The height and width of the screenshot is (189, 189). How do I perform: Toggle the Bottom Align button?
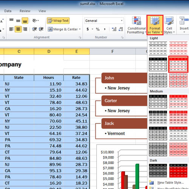click(x=25, y=21)
